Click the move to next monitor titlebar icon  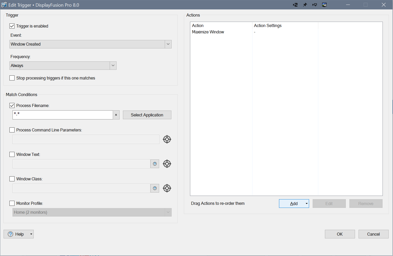314,5
